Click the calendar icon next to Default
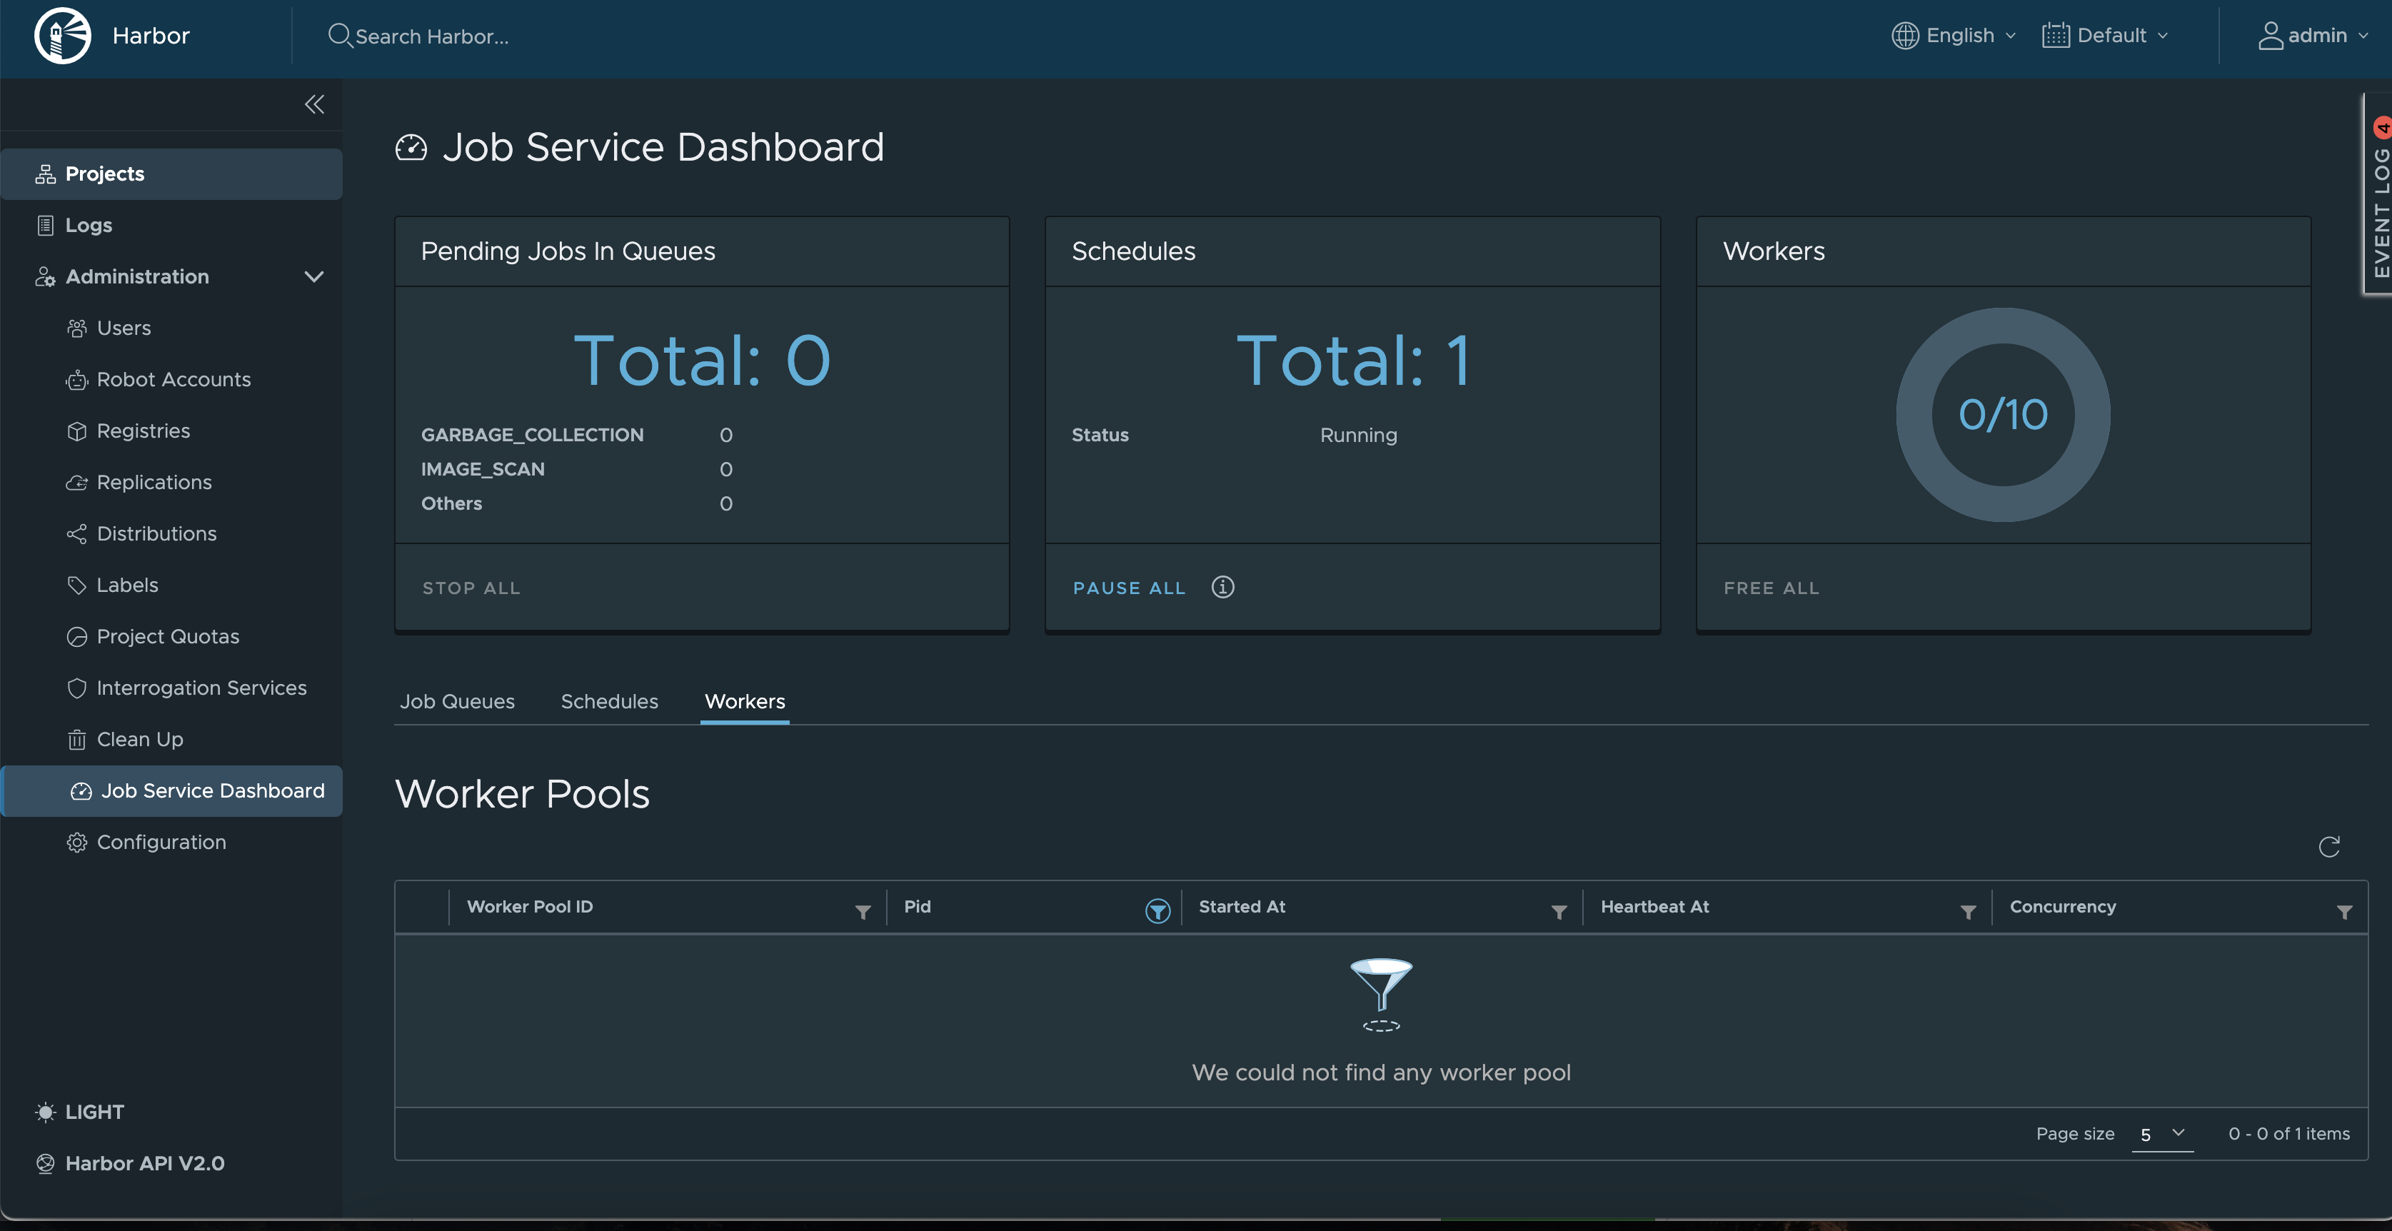The width and height of the screenshot is (2392, 1231). (x=2055, y=35)
